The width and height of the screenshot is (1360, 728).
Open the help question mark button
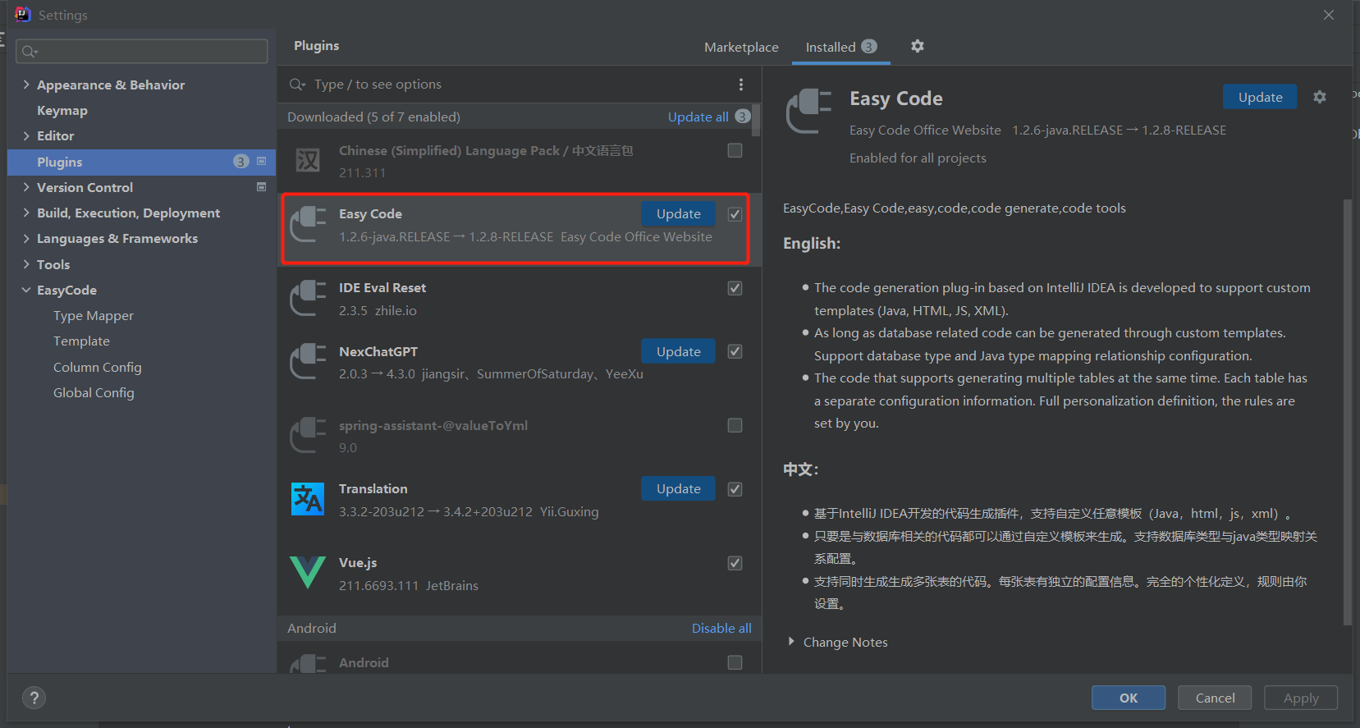[34, 698]
